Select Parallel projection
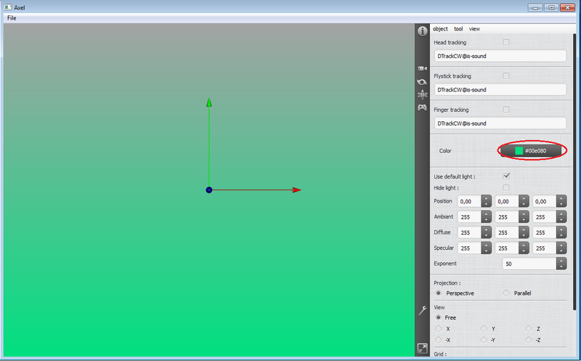The image size is (581, 361). [x=506, y=293]
